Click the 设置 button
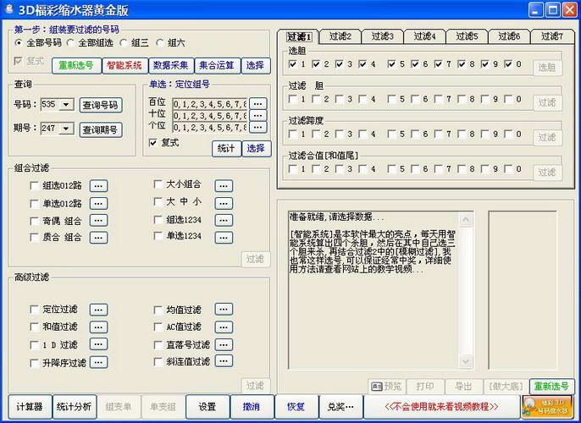Image resolution: width=581 pixels, height=423 pixels. tap(207, 407)
